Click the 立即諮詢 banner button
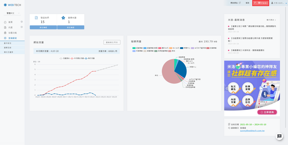The height and width of the screenshot is (145, 288). pyautogui.click(x=267, y=112)
